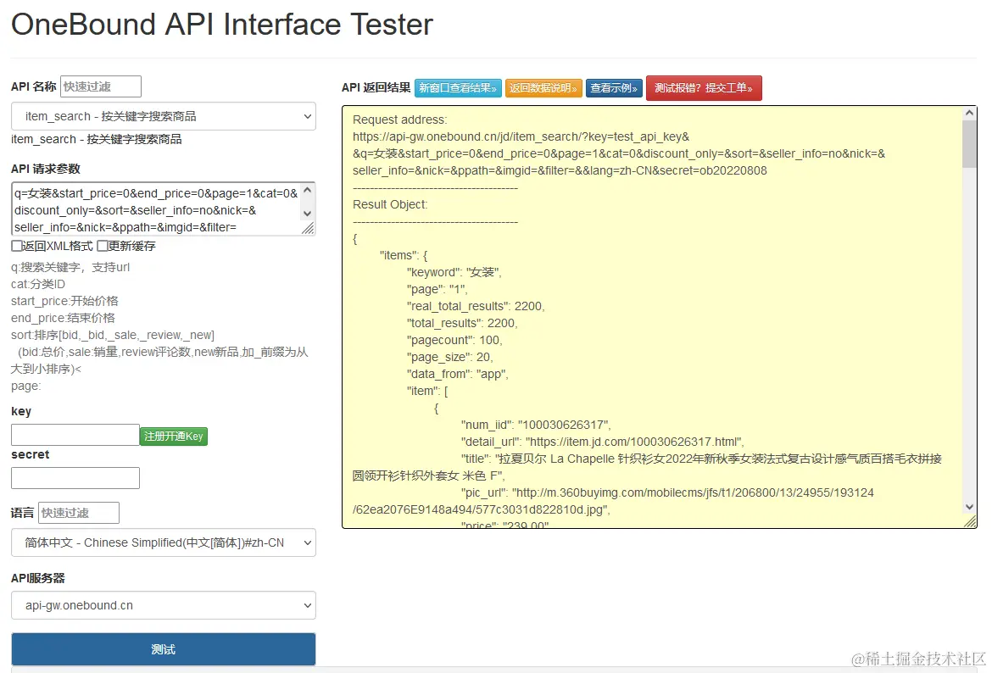
Task: Expand the 简体中文 language dropdown
Action: tap(163, 542)
